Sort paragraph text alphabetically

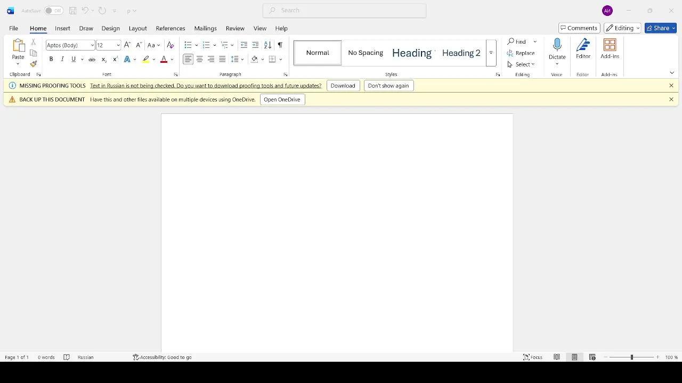[267, 45]
